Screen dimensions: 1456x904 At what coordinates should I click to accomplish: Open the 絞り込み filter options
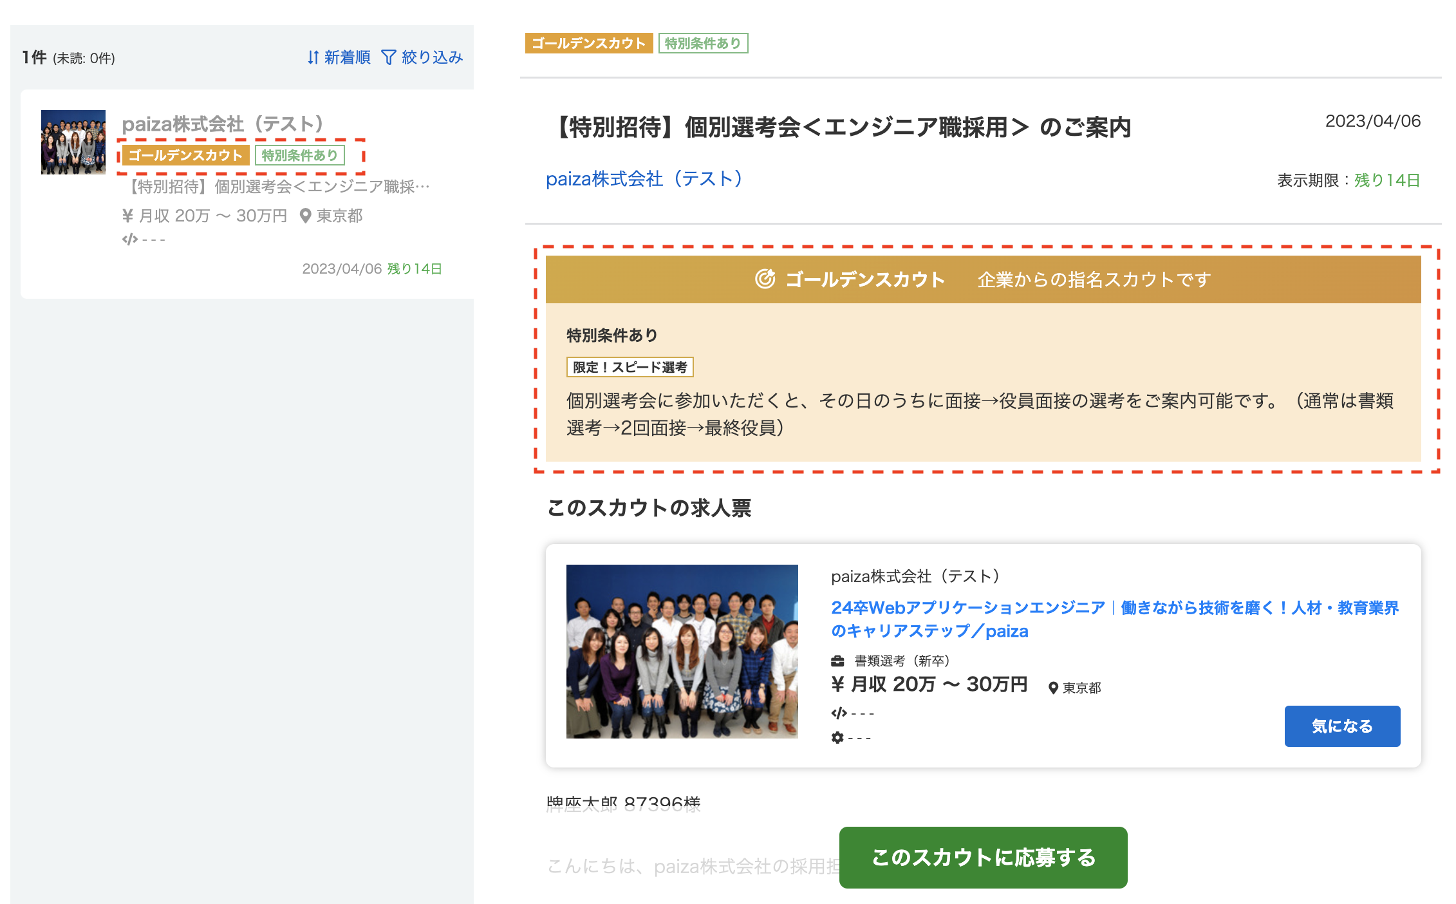click(x=422, y=57)
